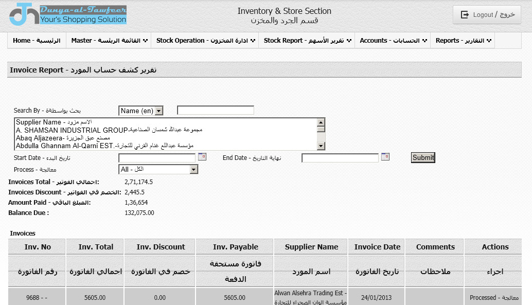Click the Invoices Total value 2,71,174.5
The height and width of the screenshot is (305, 532).
pyautogui.click(x=138, y=182)
